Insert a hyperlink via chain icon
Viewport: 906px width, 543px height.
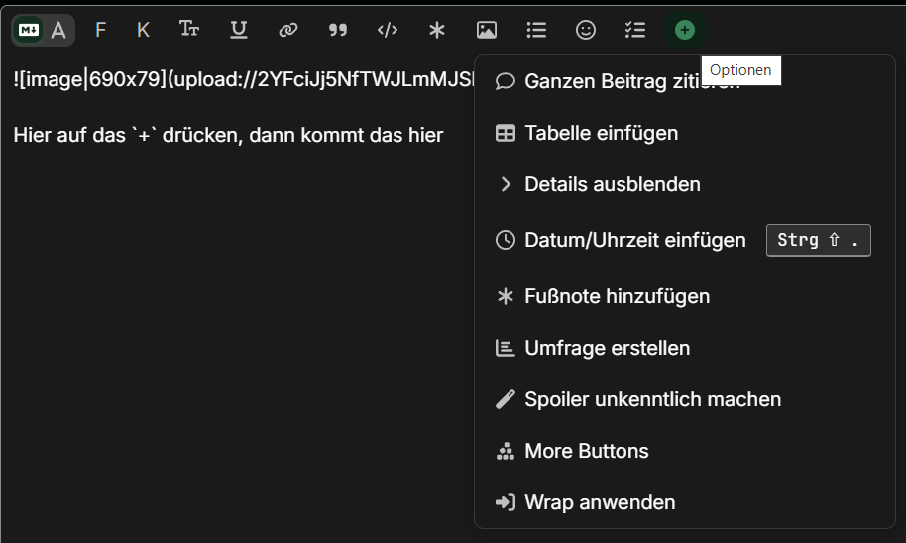288,30
